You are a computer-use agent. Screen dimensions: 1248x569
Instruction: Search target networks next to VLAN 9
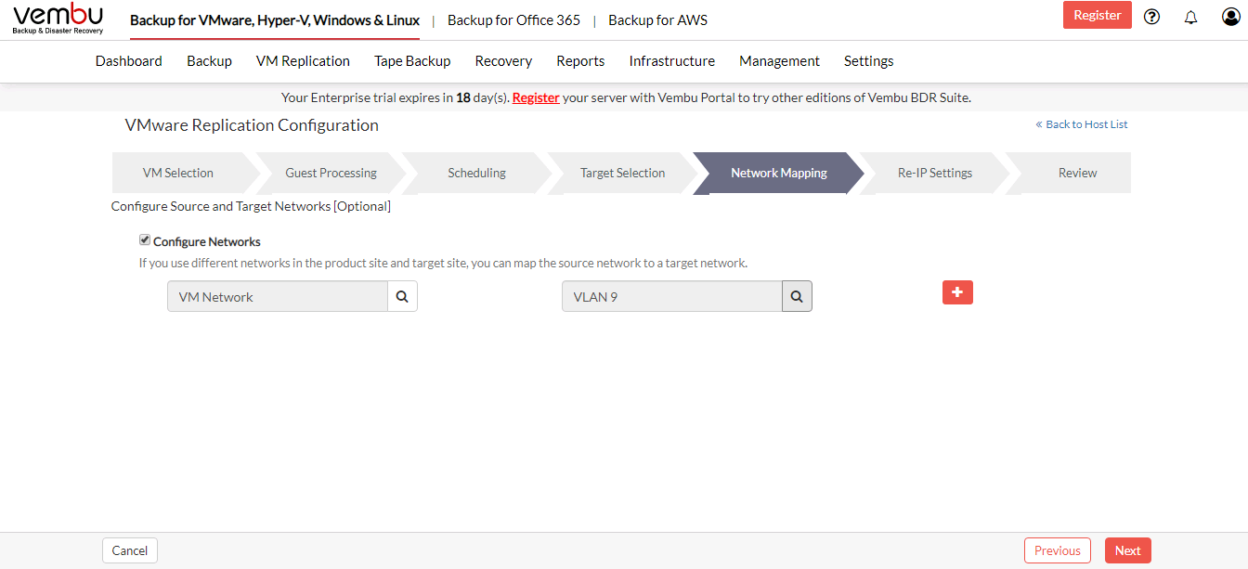797,296
